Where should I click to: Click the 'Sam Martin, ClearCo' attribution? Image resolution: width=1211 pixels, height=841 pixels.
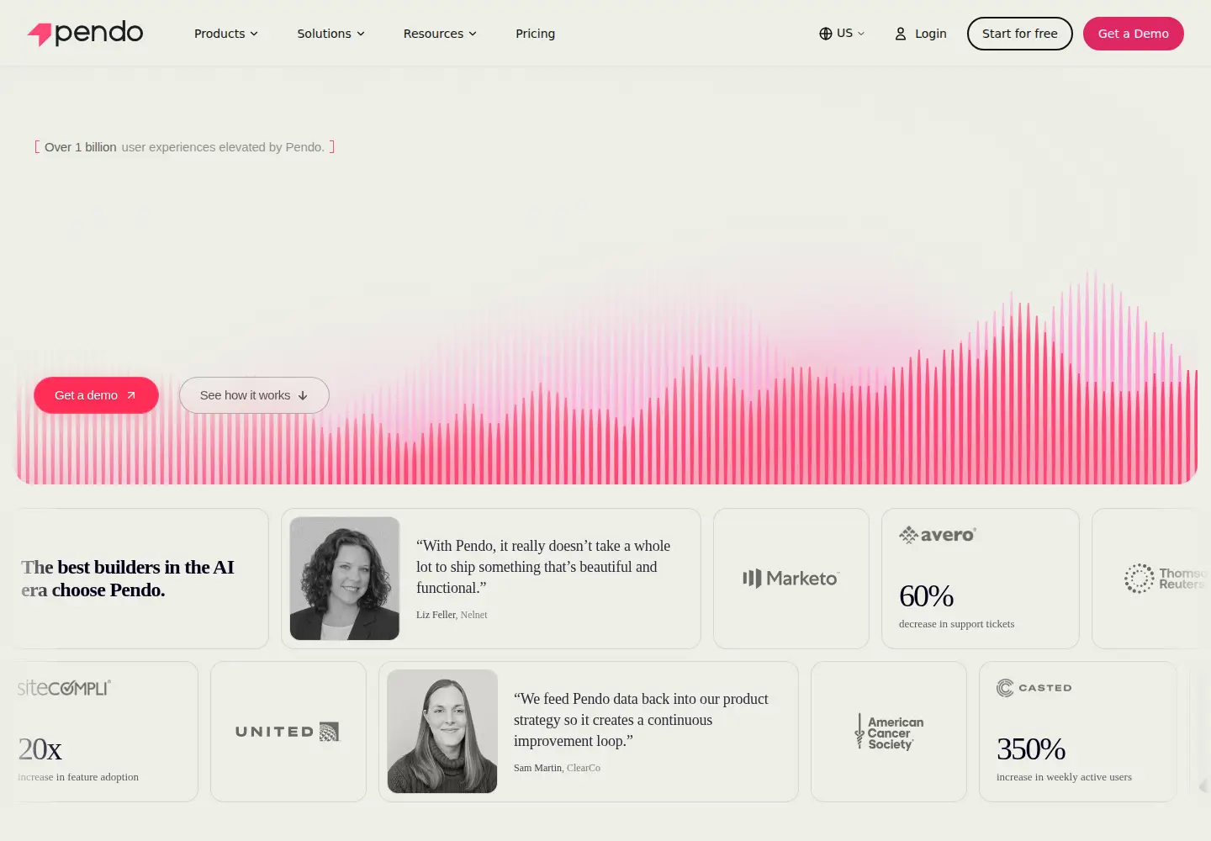[557, 768]
